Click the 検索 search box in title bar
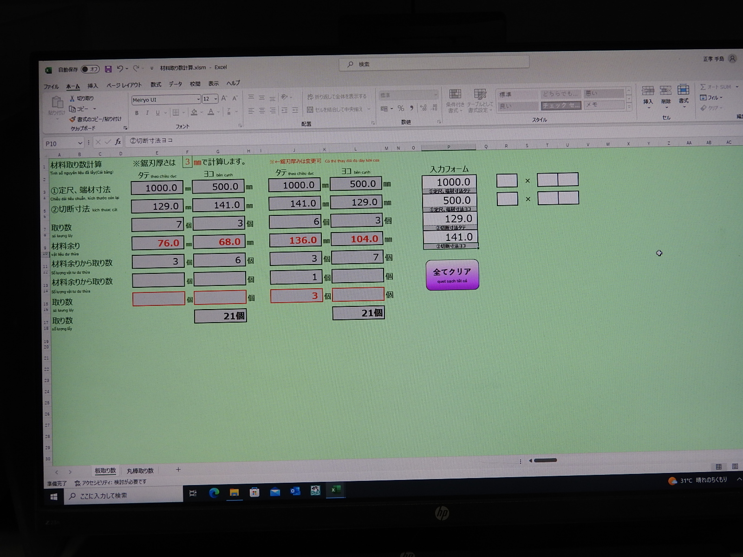Screen dimensions: 743x557 click(435, 63)
